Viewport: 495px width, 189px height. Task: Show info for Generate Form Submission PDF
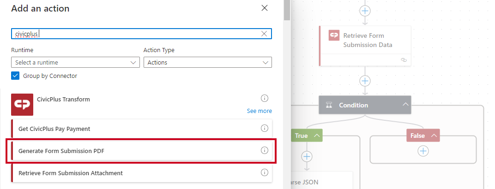click(x=265, y=151)
